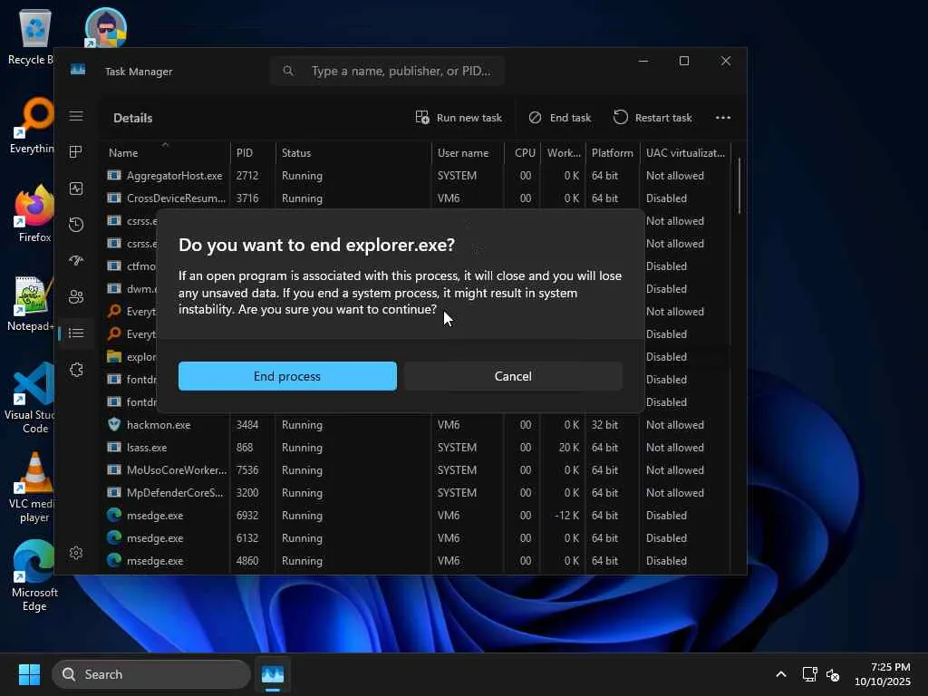Click End task in toolbar
This screenshot has height=696, width=928.
[x=560, y=118]
